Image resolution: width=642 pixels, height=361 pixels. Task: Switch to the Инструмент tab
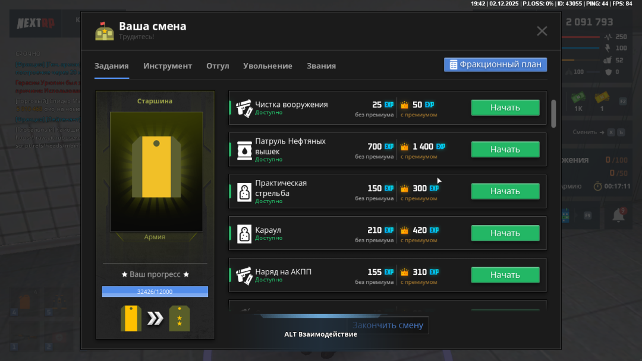(x=168, y=66)
